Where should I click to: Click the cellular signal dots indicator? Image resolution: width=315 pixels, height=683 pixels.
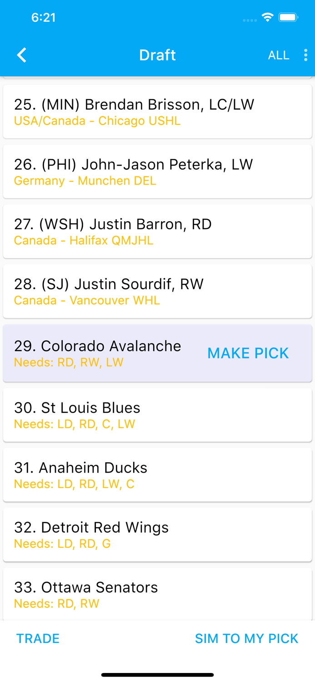click(250, 19)
